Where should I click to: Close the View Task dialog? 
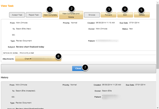[78, 68]
